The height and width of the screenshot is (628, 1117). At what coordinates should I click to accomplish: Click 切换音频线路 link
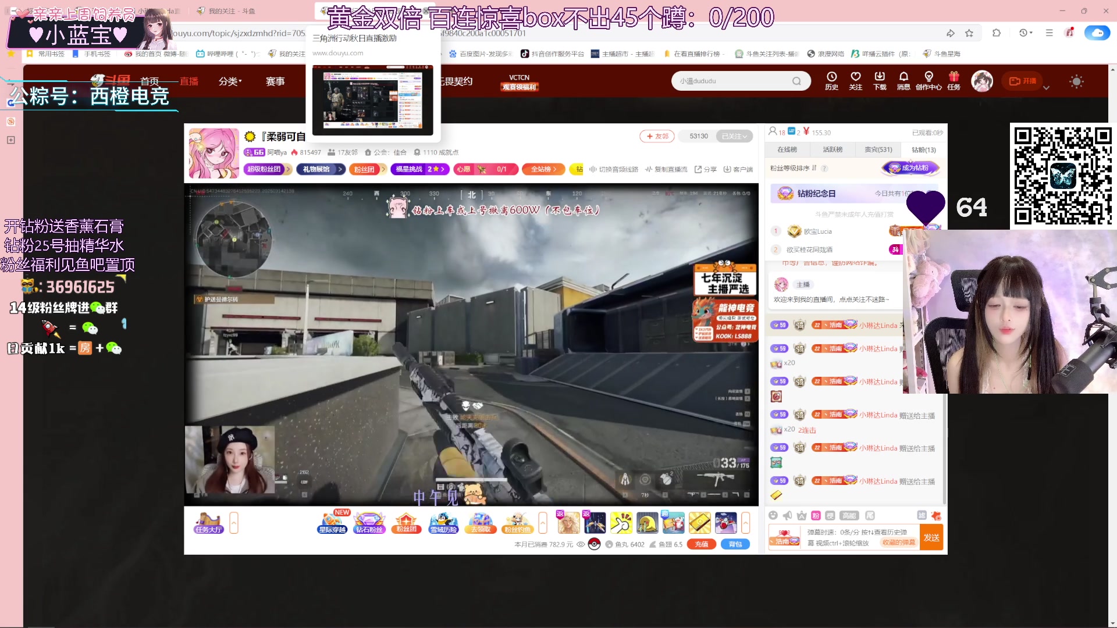click(x=613, y=169)
